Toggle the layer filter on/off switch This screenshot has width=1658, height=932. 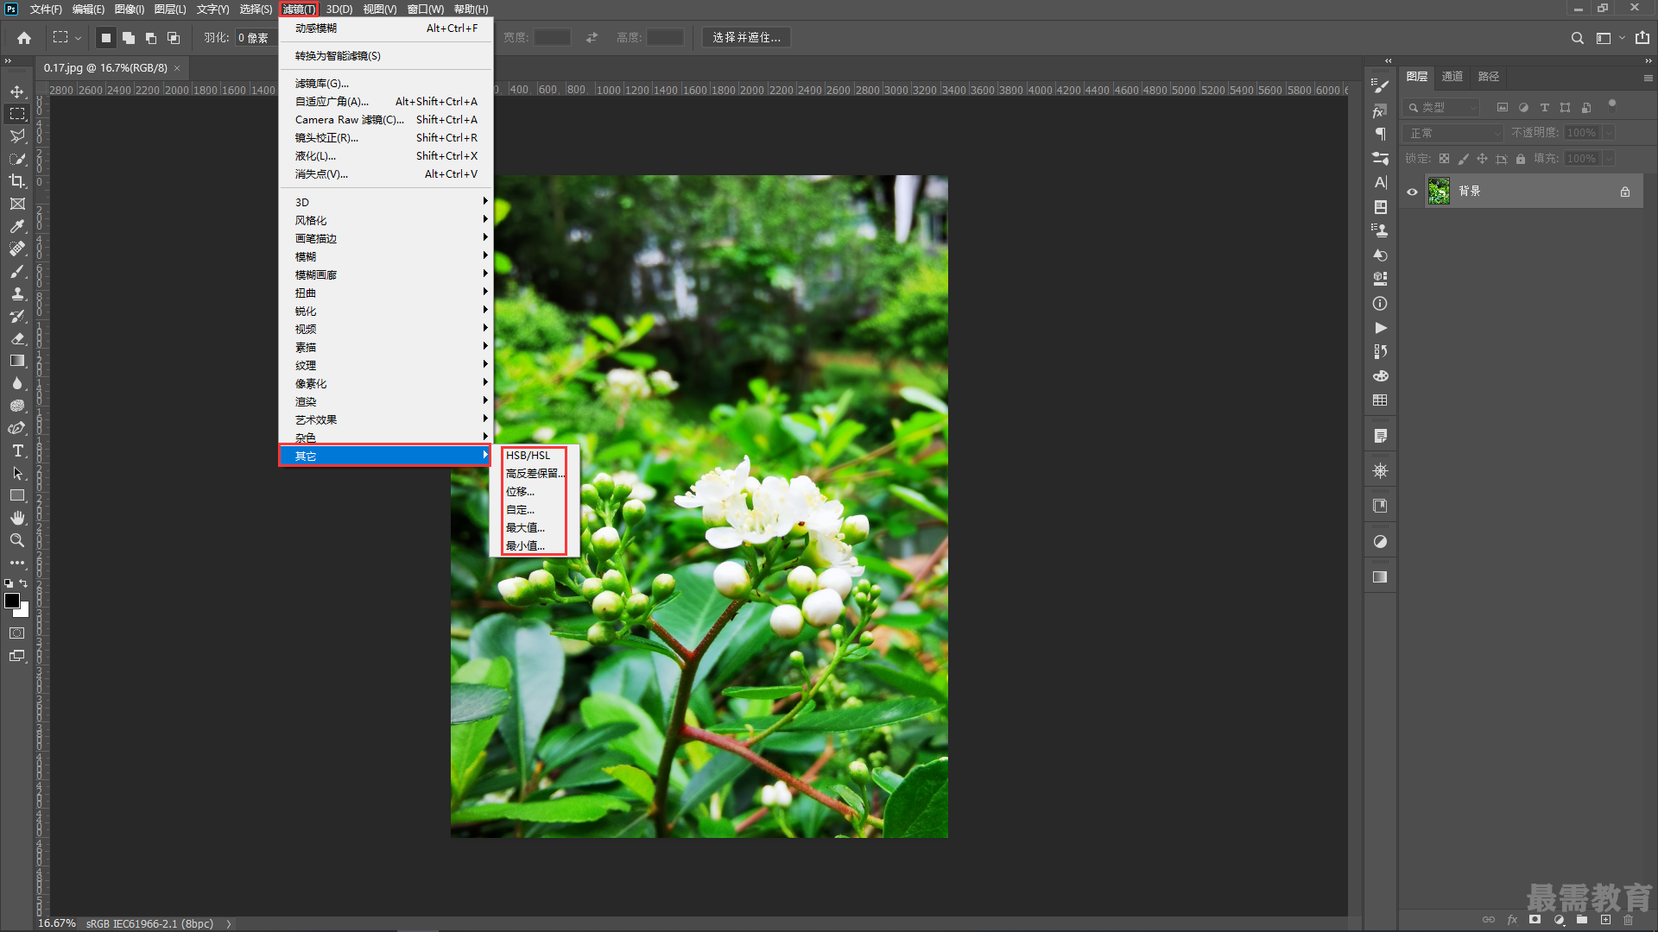coord(1611,104)
